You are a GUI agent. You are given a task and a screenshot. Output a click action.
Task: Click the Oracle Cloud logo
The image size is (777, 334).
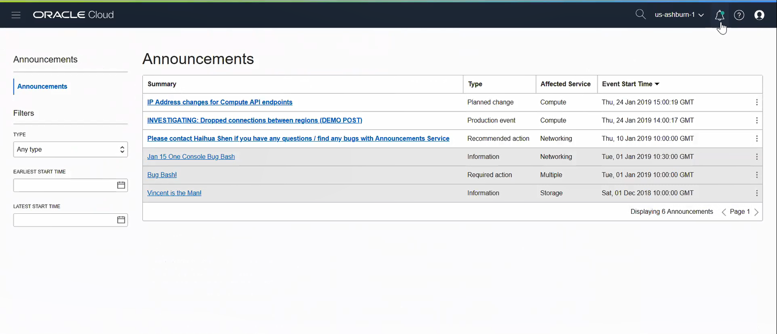(x=73, y=15)
